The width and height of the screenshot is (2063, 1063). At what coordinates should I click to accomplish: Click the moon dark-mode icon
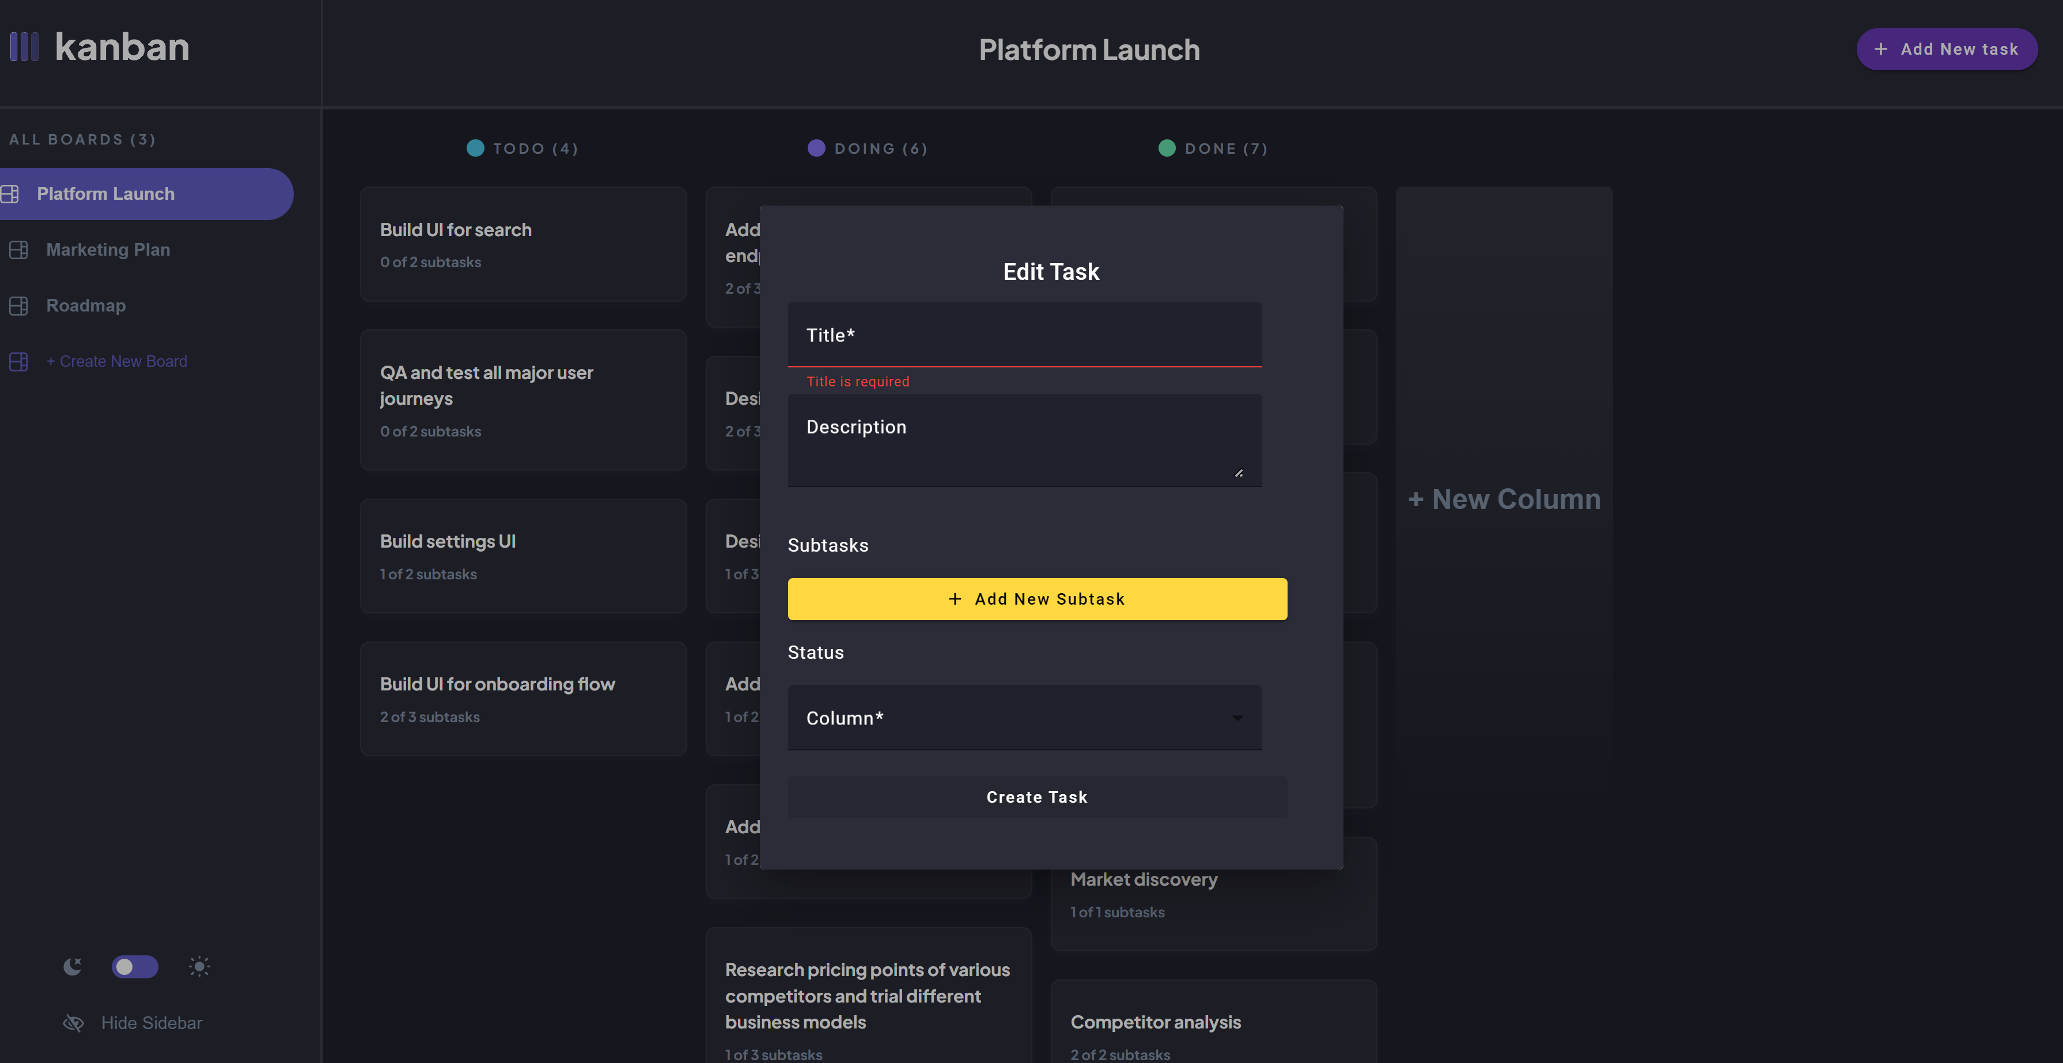pyautogui.click(x=72, y=966)
